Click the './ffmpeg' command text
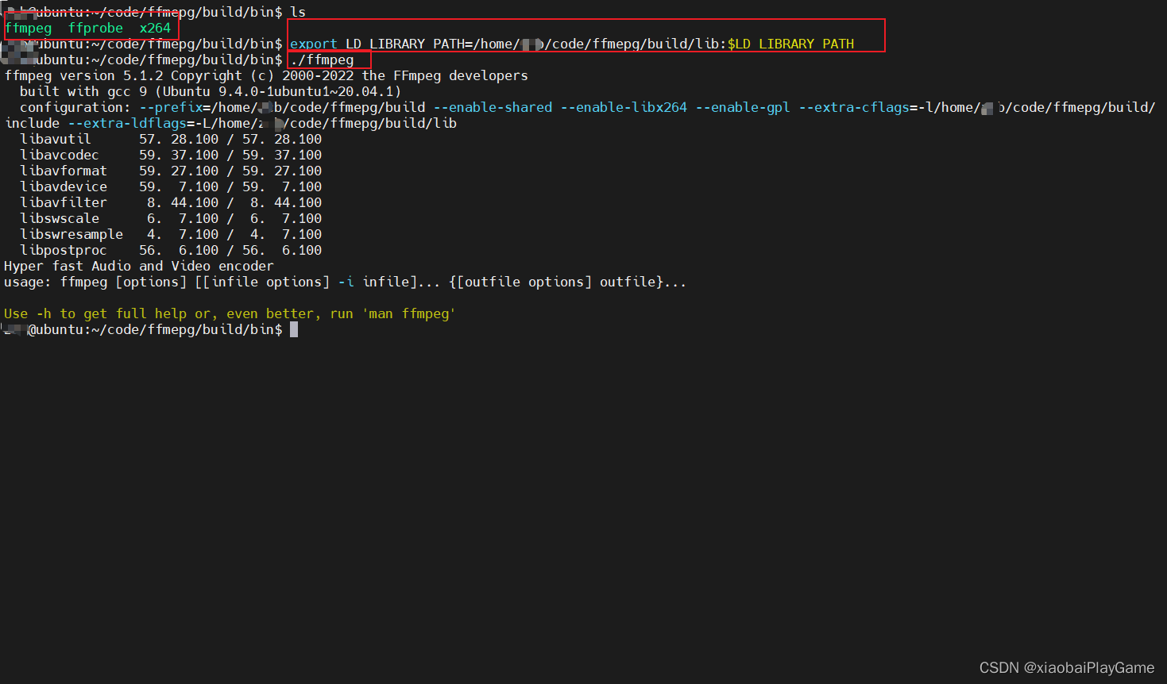The height and width of the screenshot is (684, 1167). [x=323, y=60]
